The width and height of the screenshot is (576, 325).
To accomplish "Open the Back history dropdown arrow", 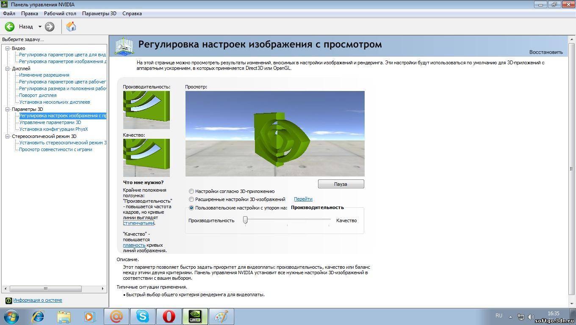I will (40, 27).
